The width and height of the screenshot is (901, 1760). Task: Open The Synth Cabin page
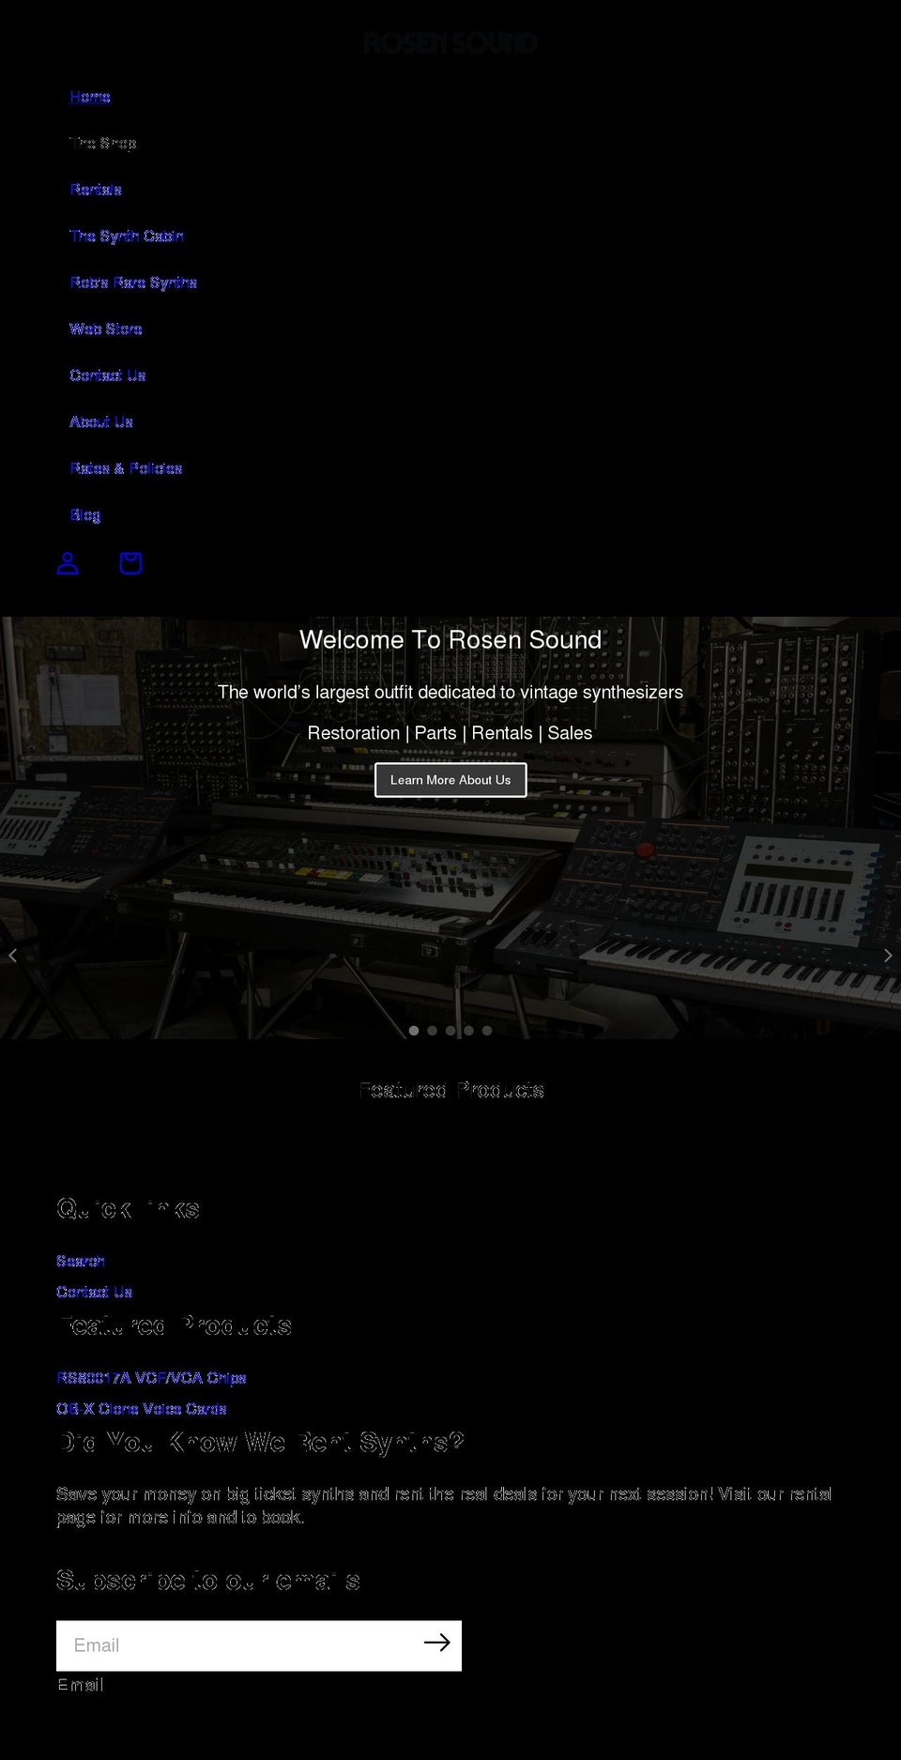coord(127,236)
